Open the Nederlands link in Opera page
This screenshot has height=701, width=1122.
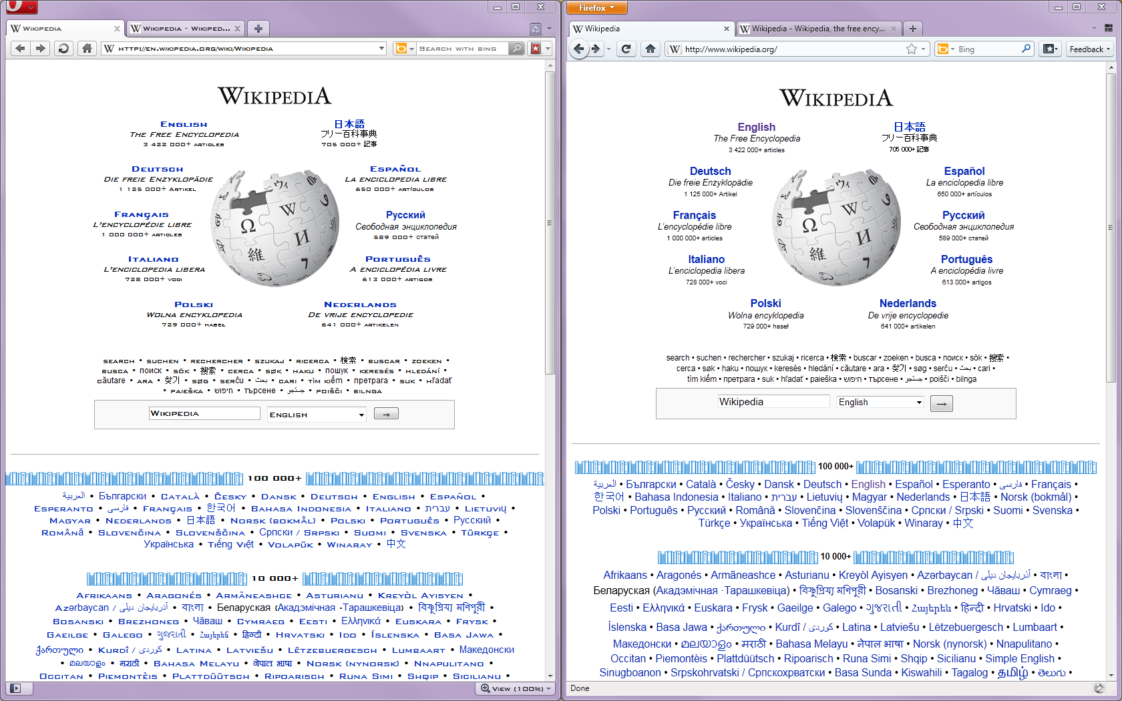(360, 304)
